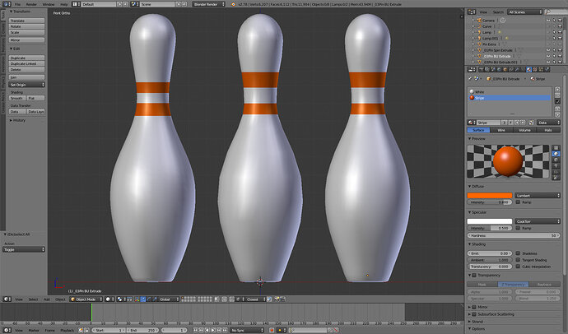The height and width of the screenshot is (334, 568).
Task: Click the 3D View editor type icon
Action: [x=7, y=299]
